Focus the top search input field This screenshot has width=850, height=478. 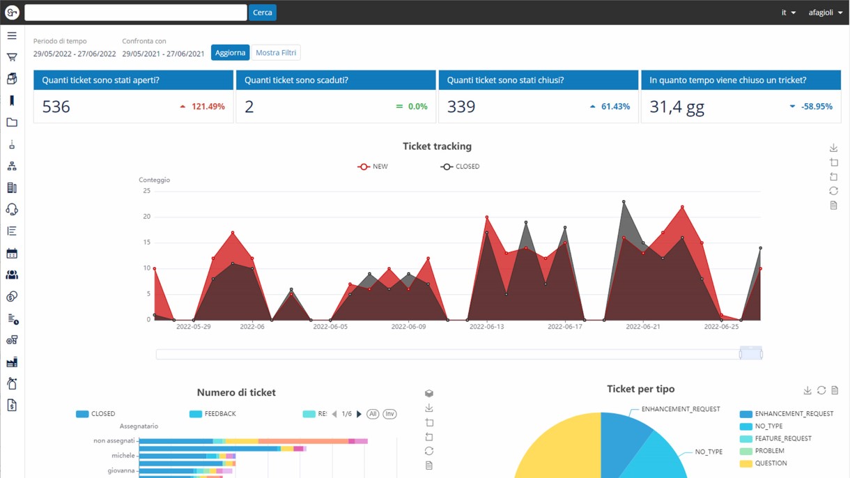(136, 13)
